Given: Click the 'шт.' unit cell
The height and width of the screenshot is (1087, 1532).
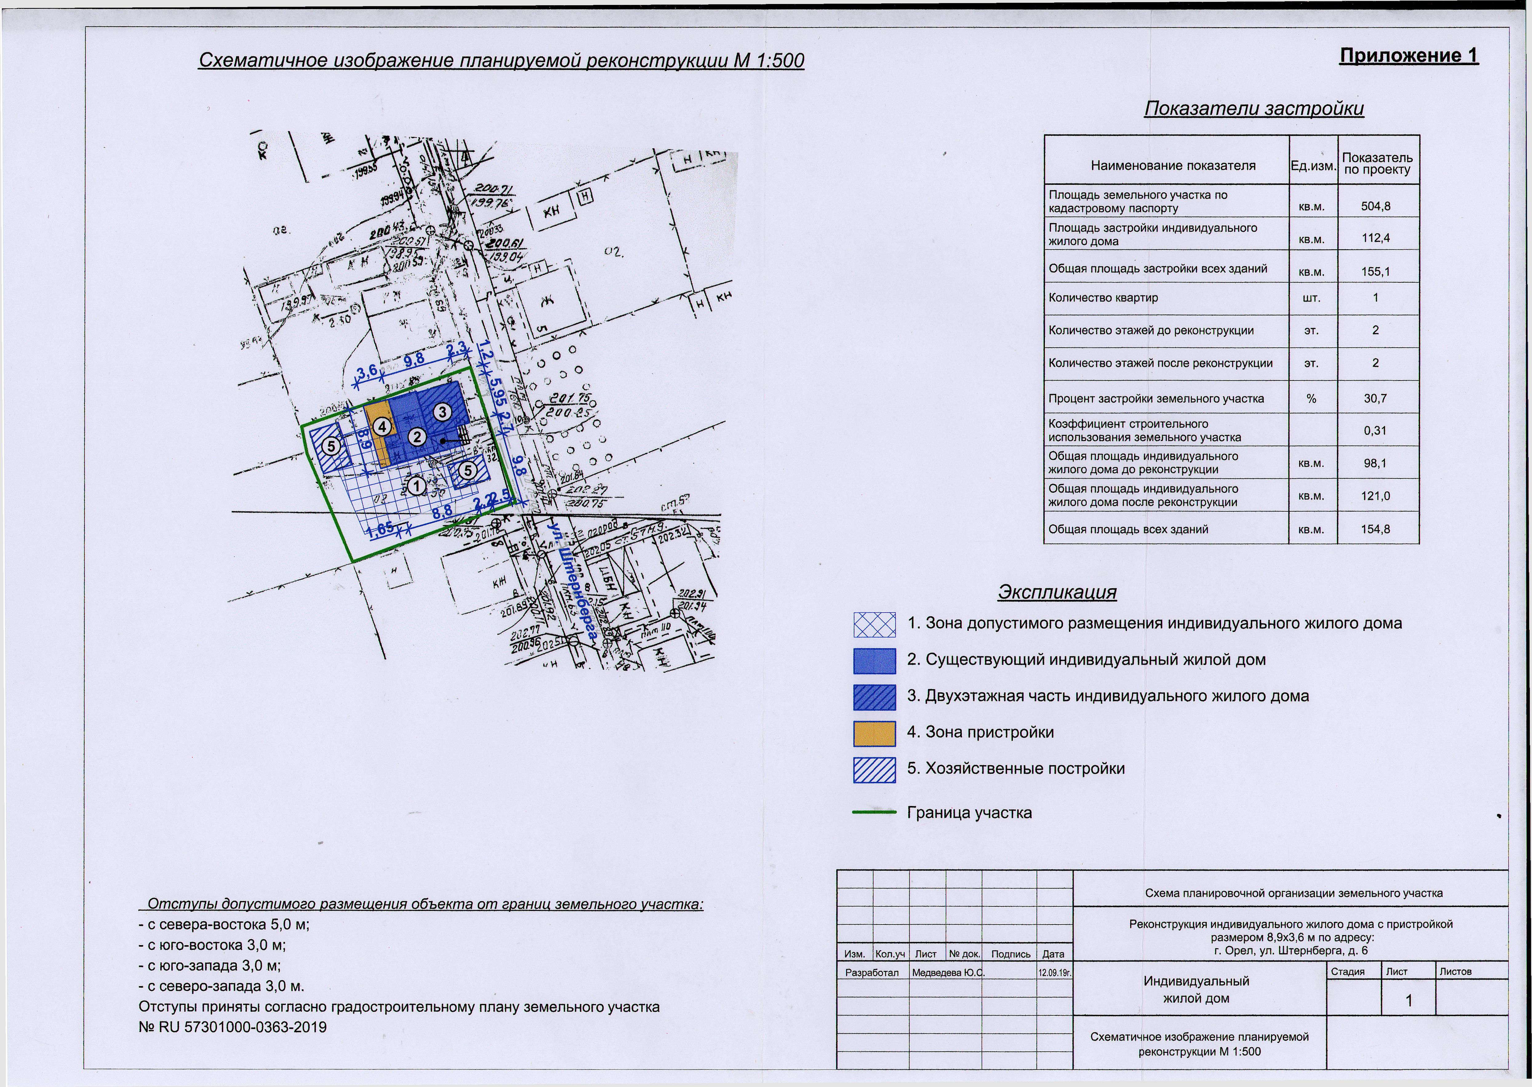Looking at the screenshot, I should [x=1312, y=298].
